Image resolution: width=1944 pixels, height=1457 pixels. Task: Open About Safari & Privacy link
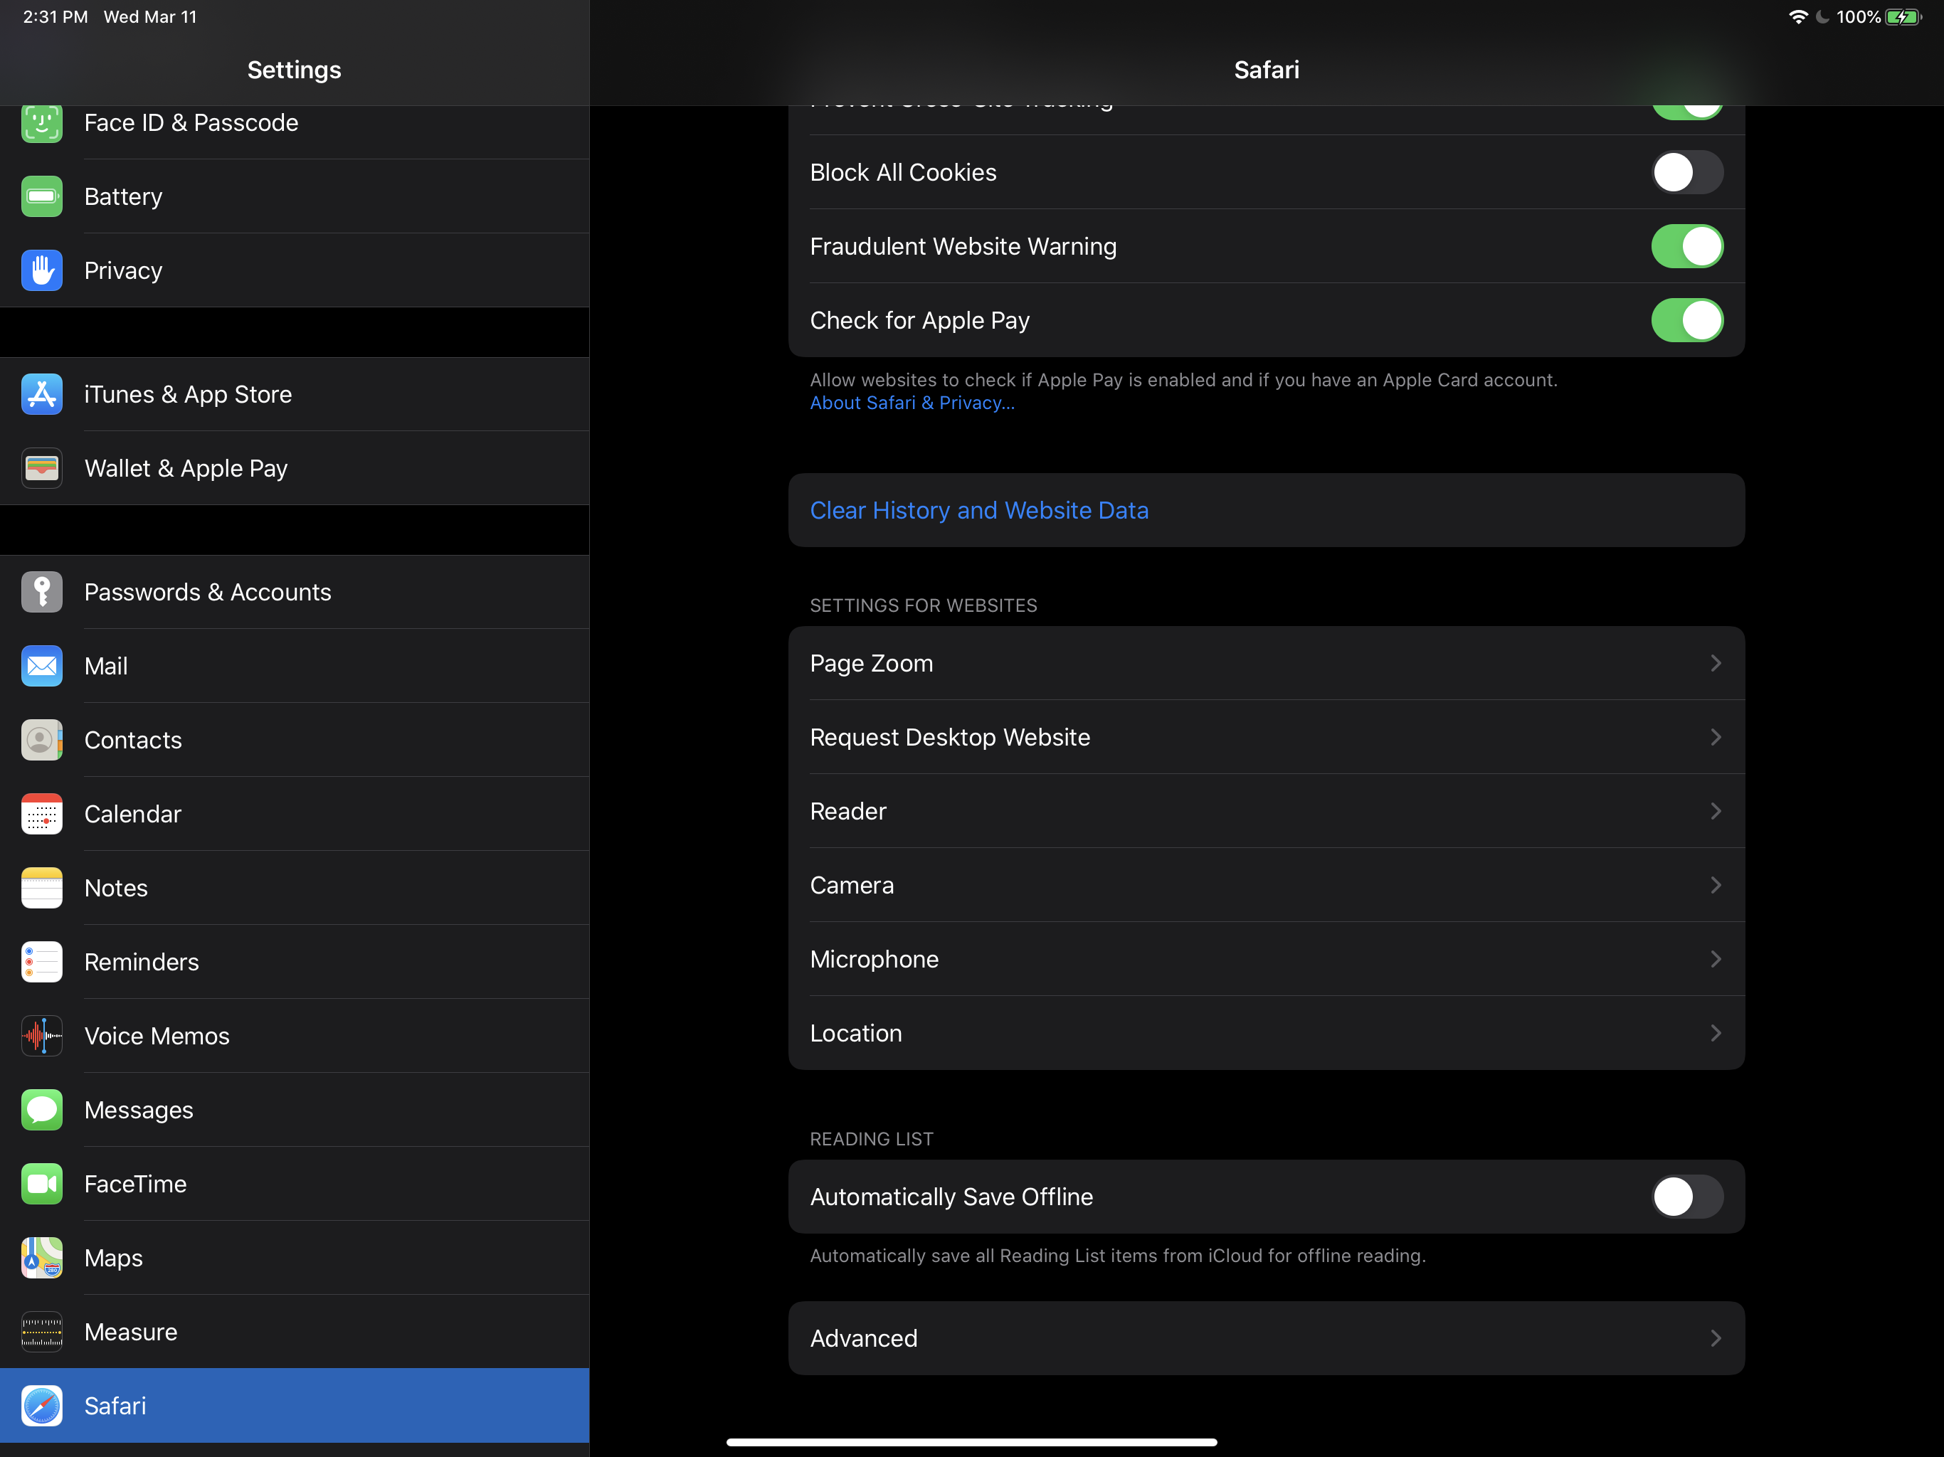[x=912, y=403]
